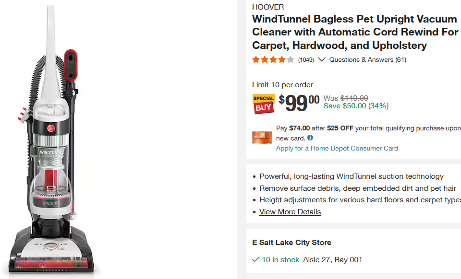Open Questions & Answers (61)

[x=367, y=60]
